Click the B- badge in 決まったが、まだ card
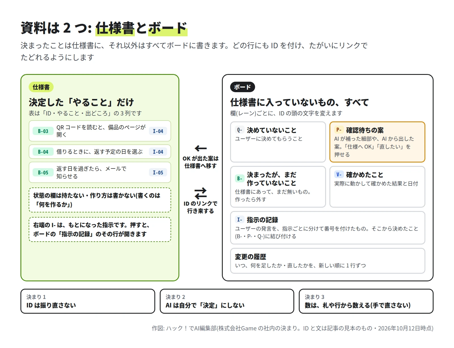This screenshot has width=454, height=348. point(239,178)
